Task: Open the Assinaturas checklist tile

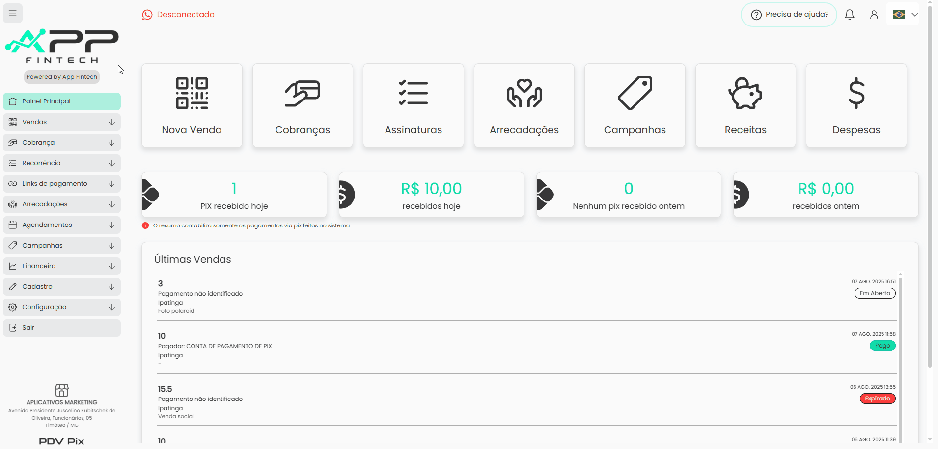Action: pyautogui.click(x=414, y=105)
